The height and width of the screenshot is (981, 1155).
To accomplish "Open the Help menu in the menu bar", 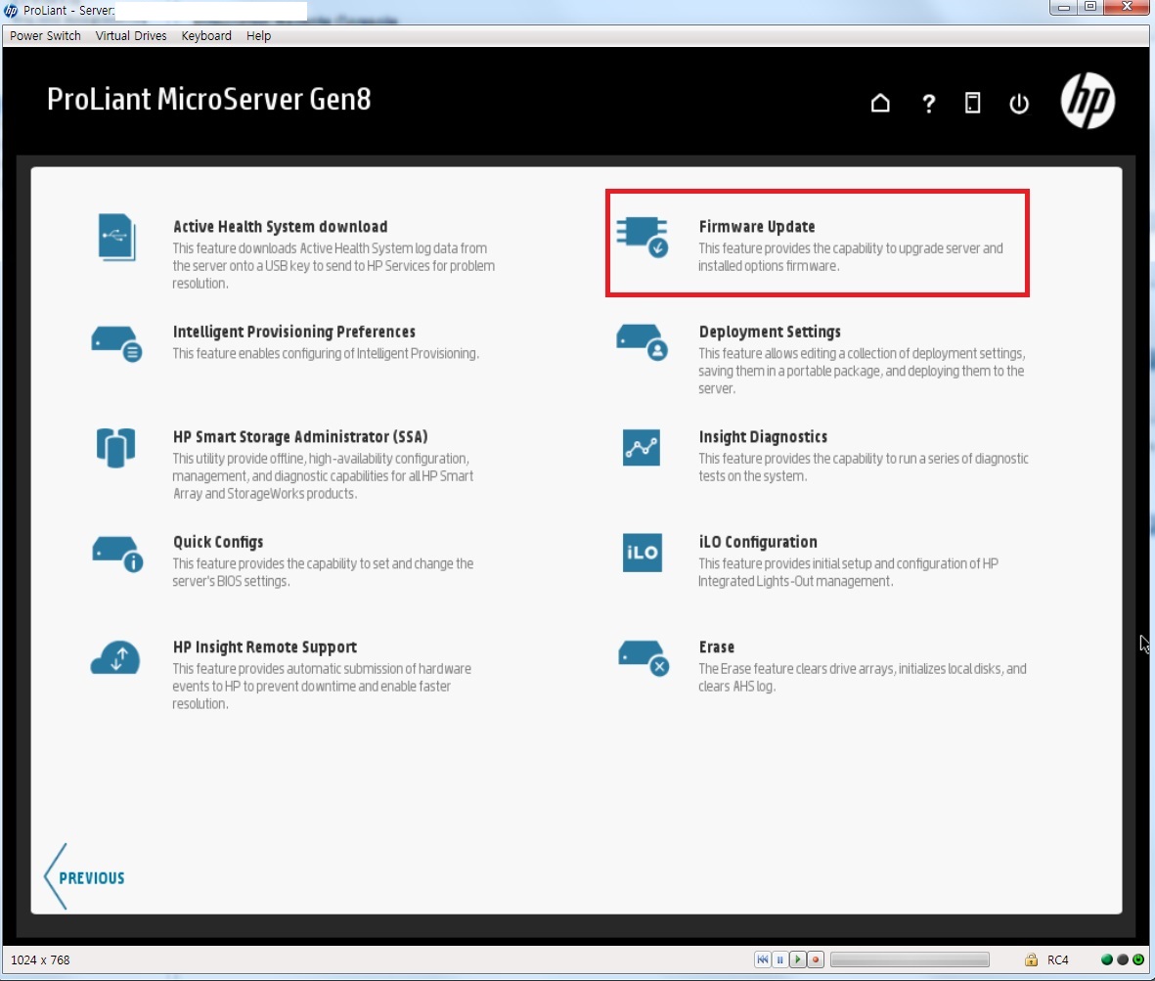I will tap(258, 35).
